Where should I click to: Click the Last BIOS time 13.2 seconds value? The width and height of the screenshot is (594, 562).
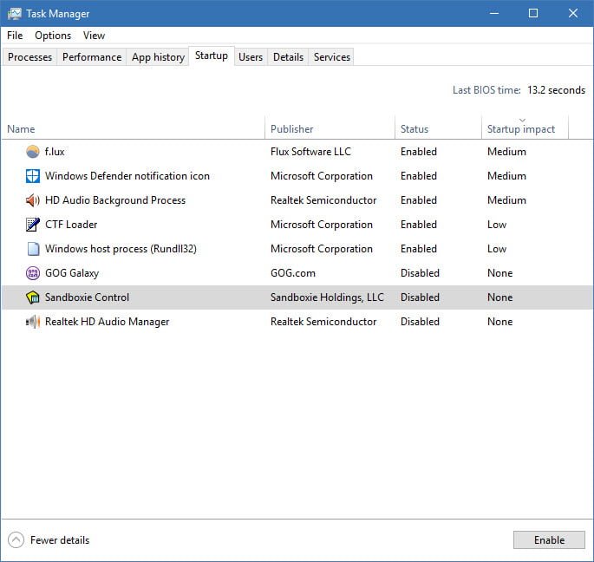[x=556, y=90]
